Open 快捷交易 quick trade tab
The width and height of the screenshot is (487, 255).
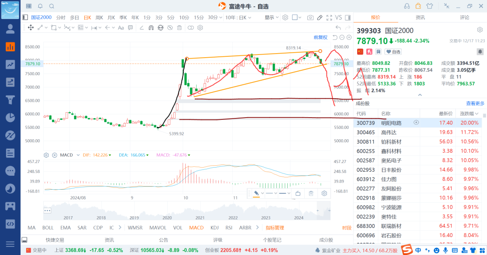pyautogui.click(x=55, y=240)
